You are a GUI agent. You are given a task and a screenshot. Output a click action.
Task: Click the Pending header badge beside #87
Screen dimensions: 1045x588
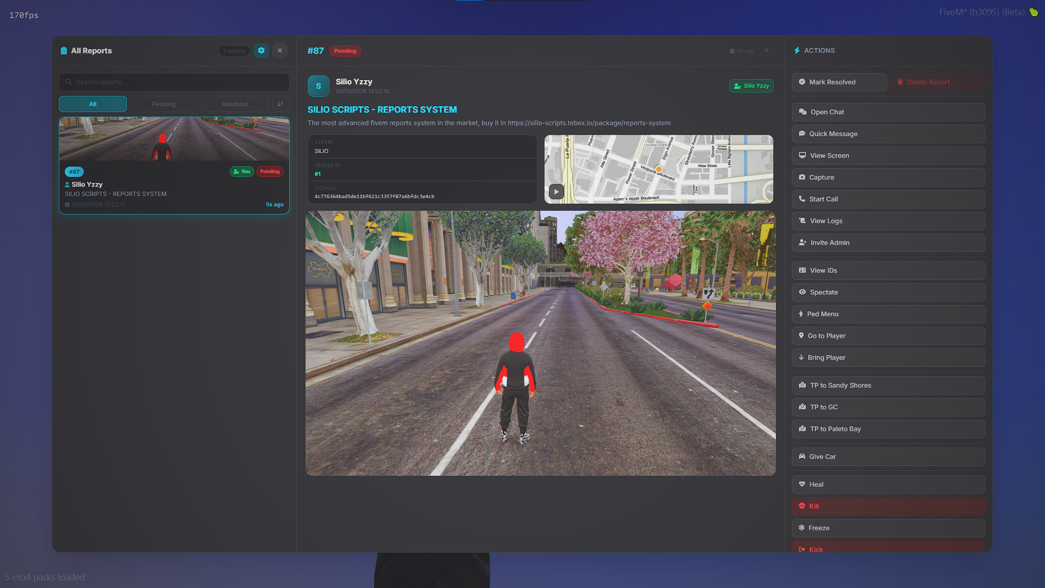click(x=345, y=51)
